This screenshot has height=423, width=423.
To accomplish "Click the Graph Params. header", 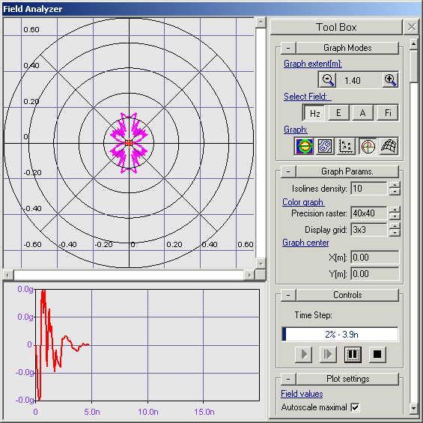I will click(x=347, y=171).
